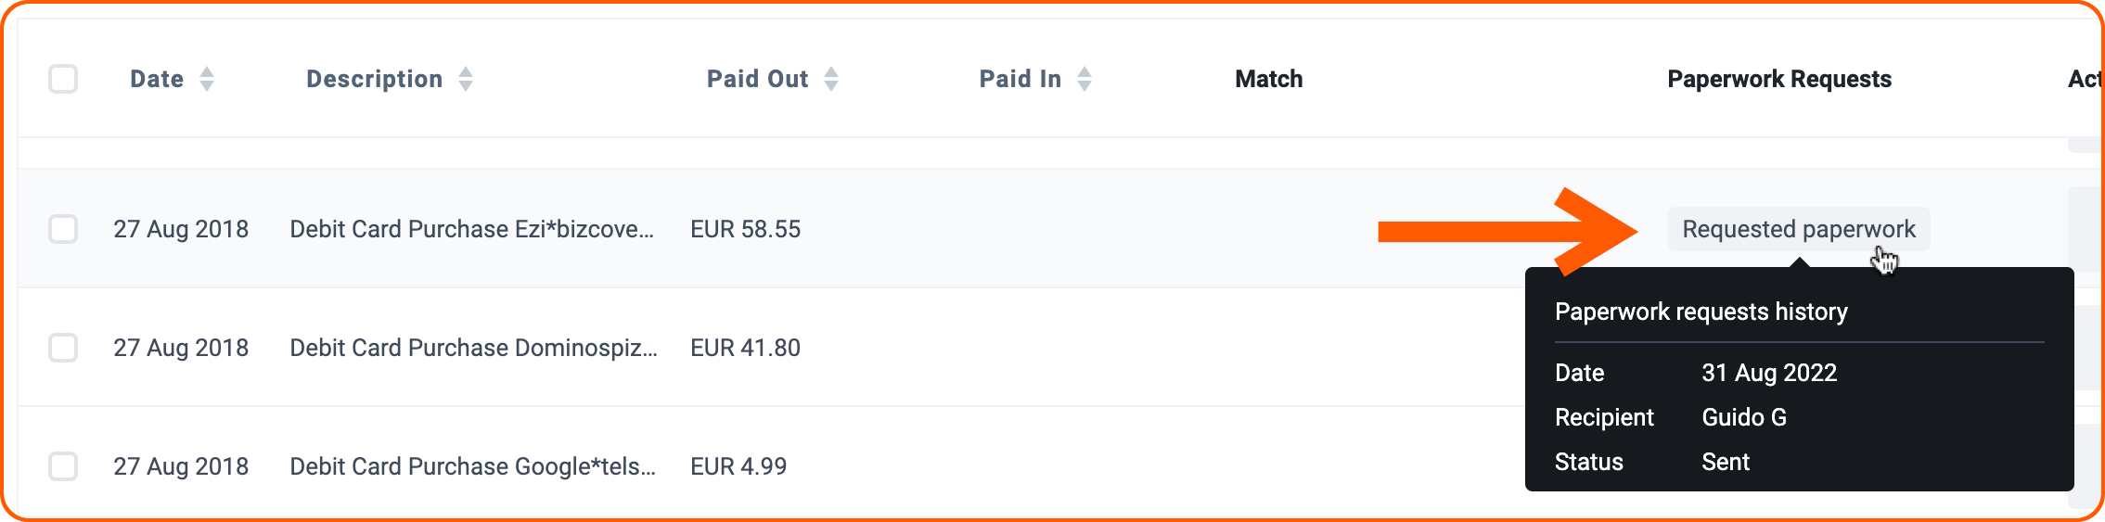Tick the EUR 4.99 transaction row checkbox
Image resolution: width=2105 pixels, height=522 pixels.
[x=63, y=466]
